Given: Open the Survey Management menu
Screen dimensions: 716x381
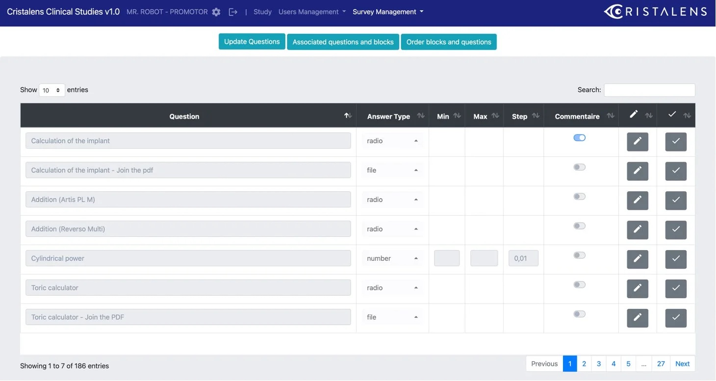Looking at the screenshot, I should click(387, 12).
